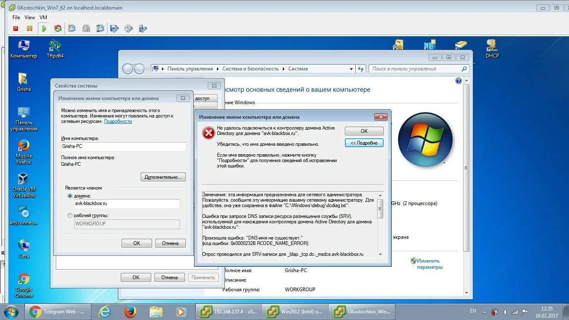Open Action Center flag in tray
Screen dimensions: 569x320
tap(525, 312)
